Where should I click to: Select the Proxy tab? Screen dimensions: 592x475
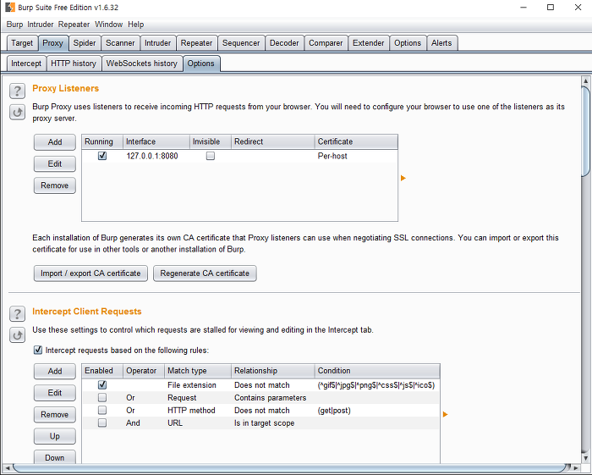[52, 43]
